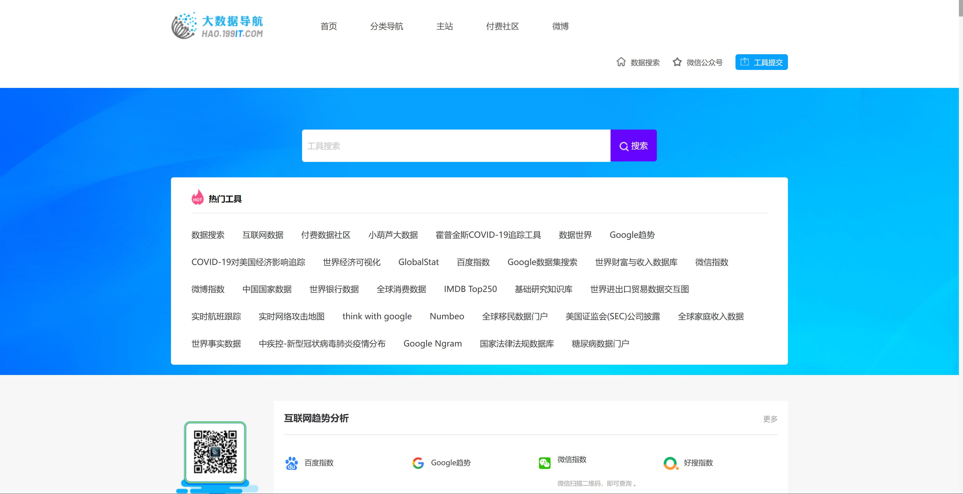Click the magnifier icon in the search button
Image resolution: width=963 pixels, height=494 pixels.
point(624,146)
